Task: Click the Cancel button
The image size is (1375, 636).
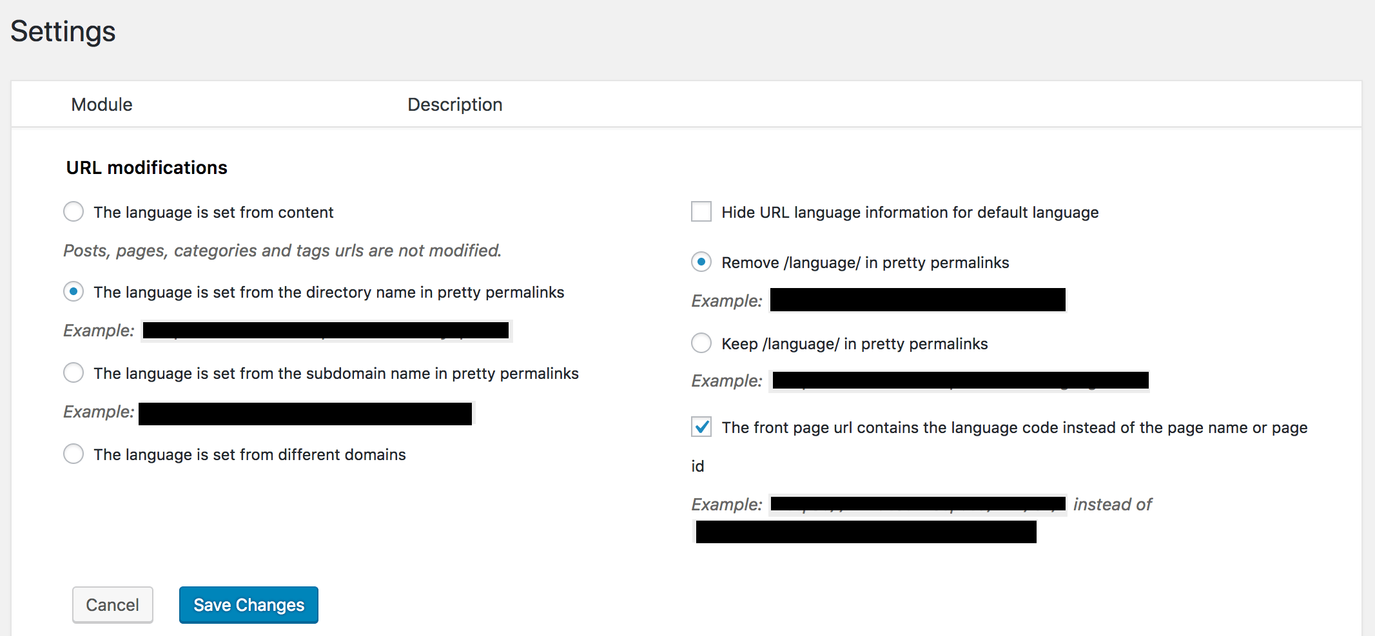Action: click(113, 604)
